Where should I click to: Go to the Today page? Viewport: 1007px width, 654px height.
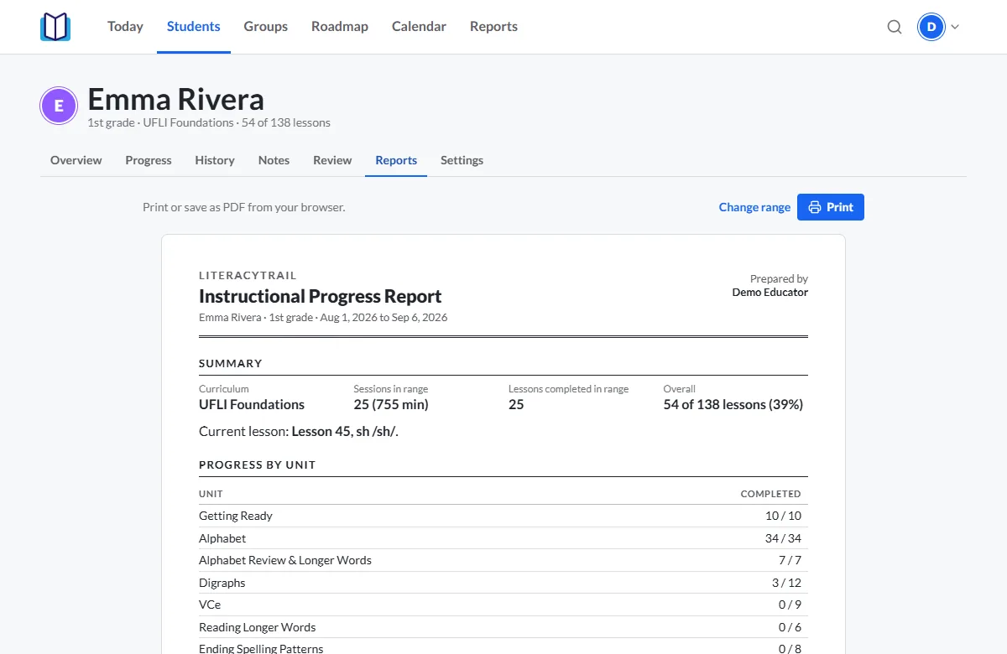(x=125, y=27)
